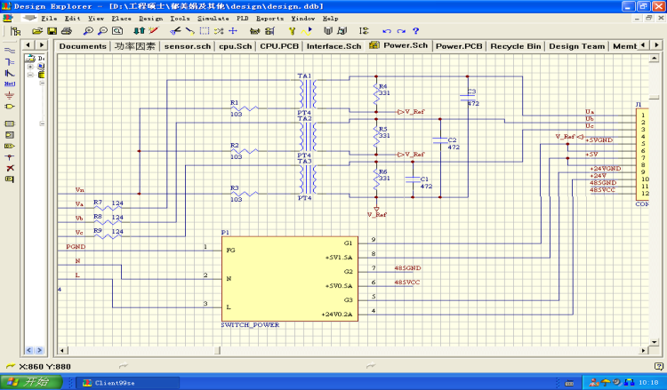Select the Place Junction tool
Viewport: 667px width, 390px height.
10,155
